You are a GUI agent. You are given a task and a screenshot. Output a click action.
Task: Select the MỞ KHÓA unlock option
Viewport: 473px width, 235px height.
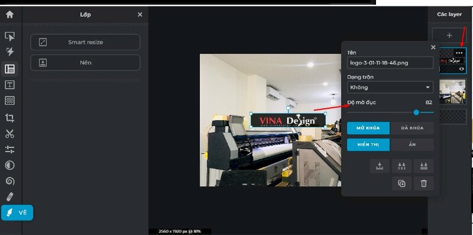[368, 128]
